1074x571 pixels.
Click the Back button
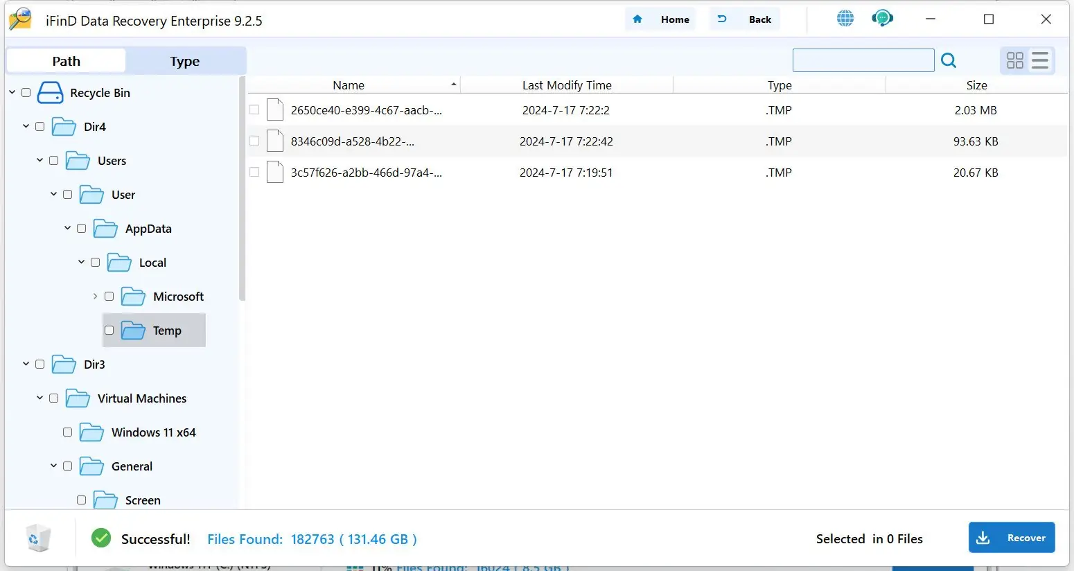(746, 19)
